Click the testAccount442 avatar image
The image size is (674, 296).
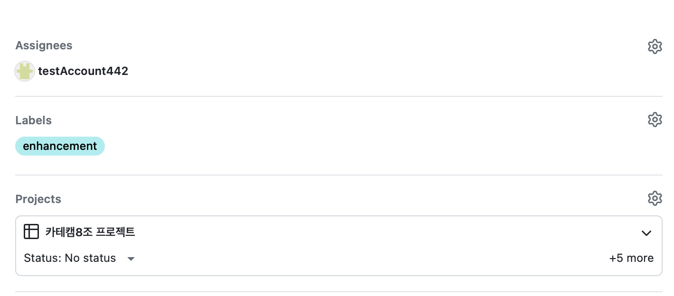point(25,71)
